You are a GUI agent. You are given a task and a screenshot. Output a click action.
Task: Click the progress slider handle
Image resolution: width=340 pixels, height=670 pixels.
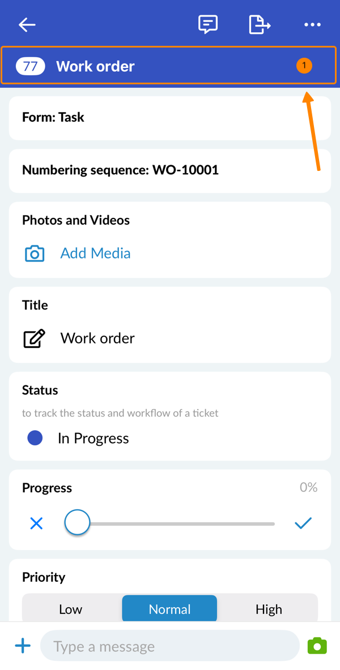pos(77,523)
